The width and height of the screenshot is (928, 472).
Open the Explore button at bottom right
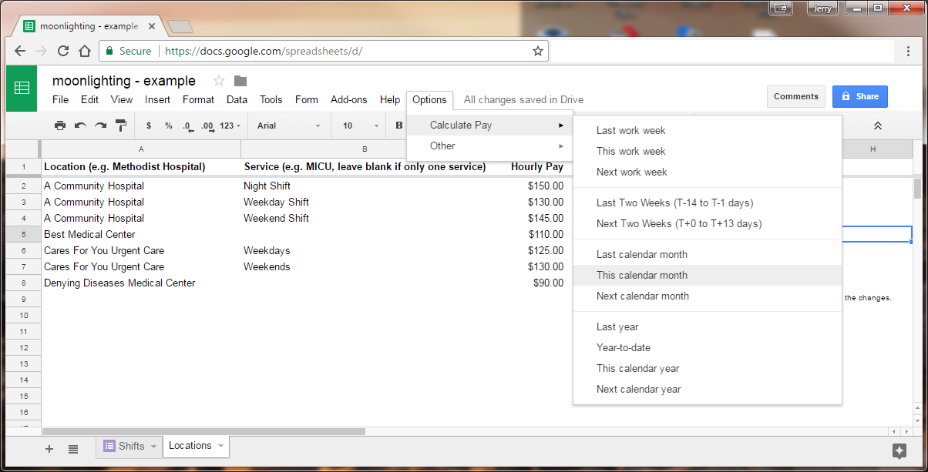[899, 450]
